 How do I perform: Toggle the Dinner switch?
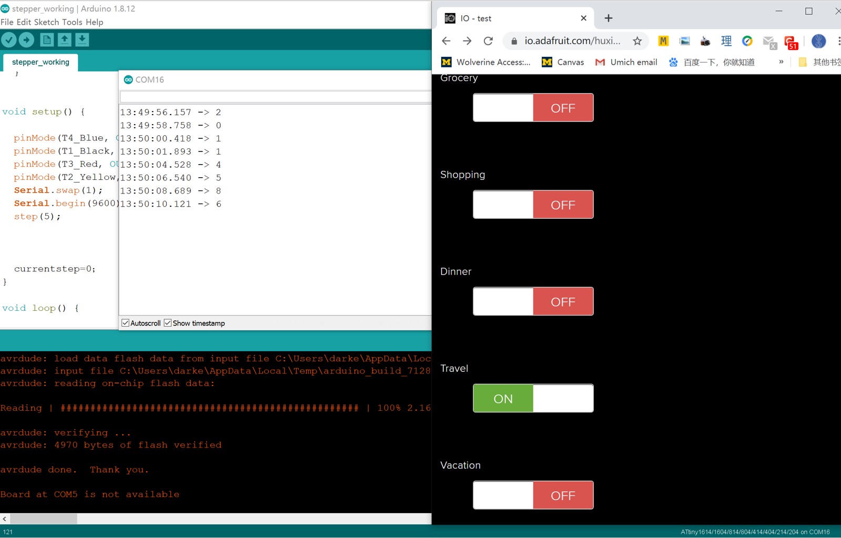(533, 301)
